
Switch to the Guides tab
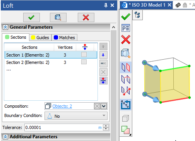point(40,38)
